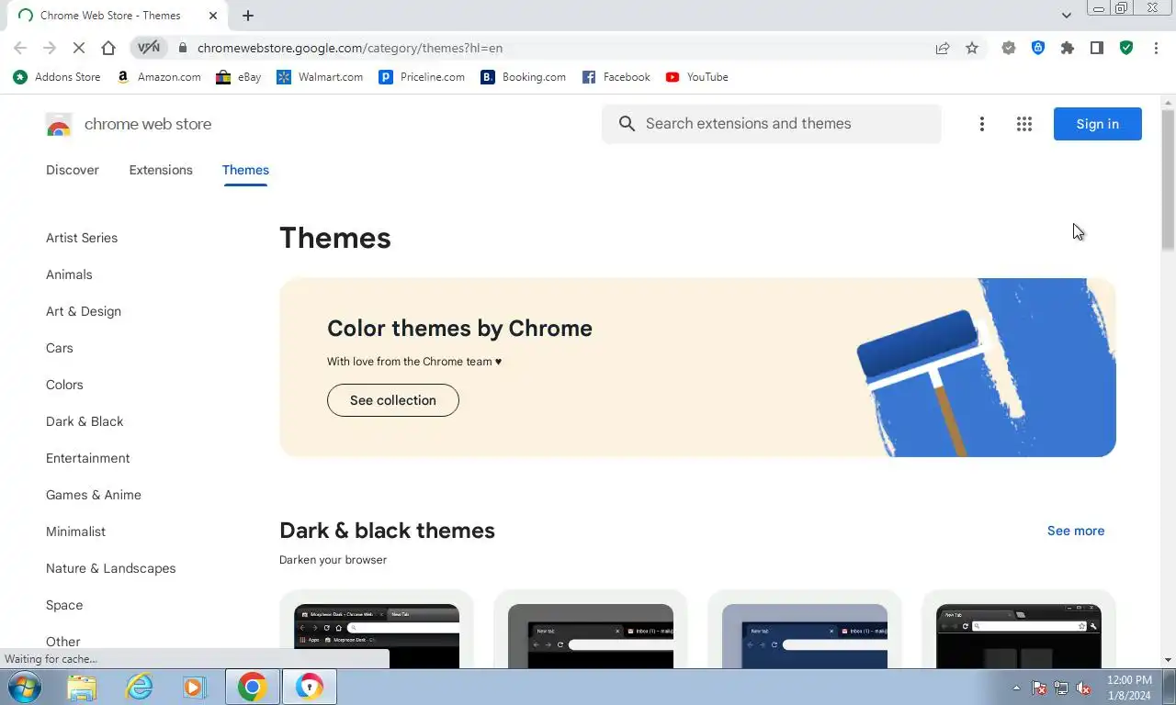Toggle the browser side panel
This screenshot has width=1176, height=705.
tap(1097, 48)
